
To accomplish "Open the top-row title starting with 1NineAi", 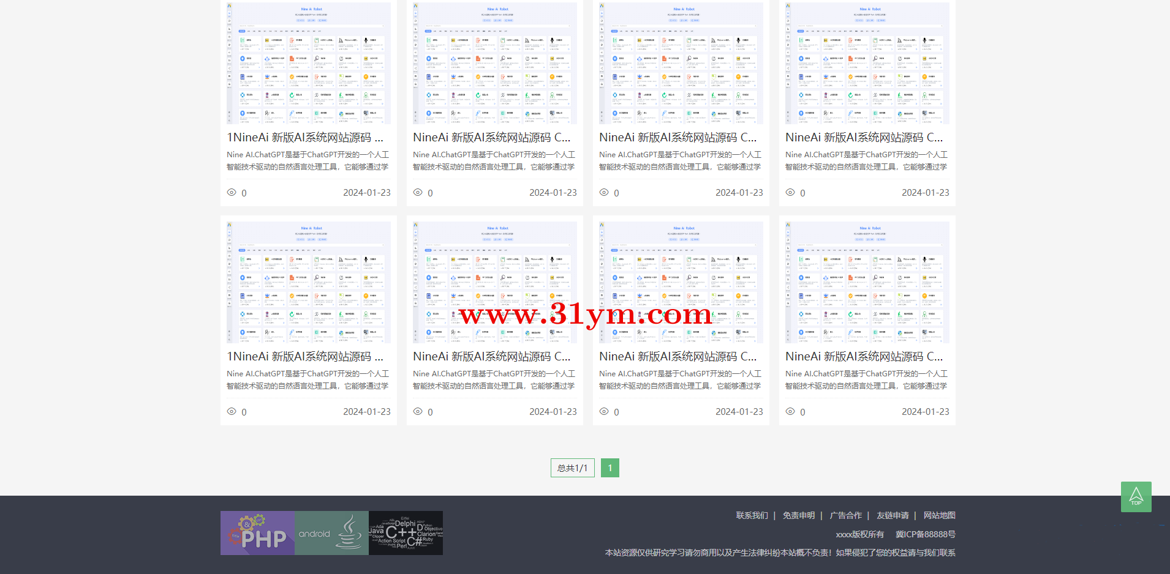I will [305, 138].
